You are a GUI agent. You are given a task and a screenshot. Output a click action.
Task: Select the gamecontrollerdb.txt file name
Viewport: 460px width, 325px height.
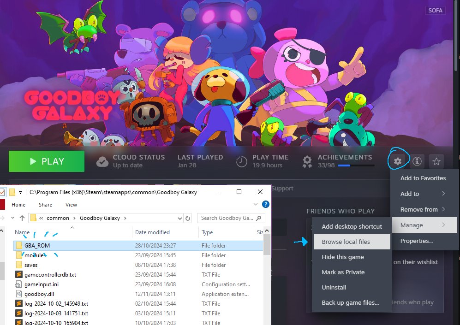pyautogui.click(x=50, y=275)
